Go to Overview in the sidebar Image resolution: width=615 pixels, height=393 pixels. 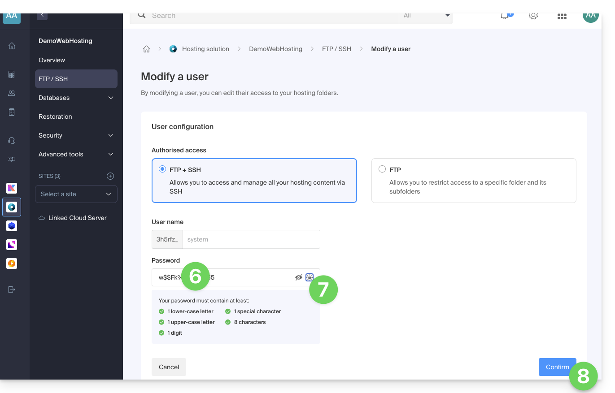pos(52,60)
